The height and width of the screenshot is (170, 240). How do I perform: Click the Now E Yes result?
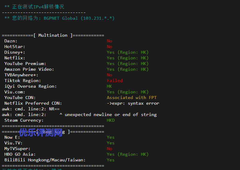(x=111, y=137)
